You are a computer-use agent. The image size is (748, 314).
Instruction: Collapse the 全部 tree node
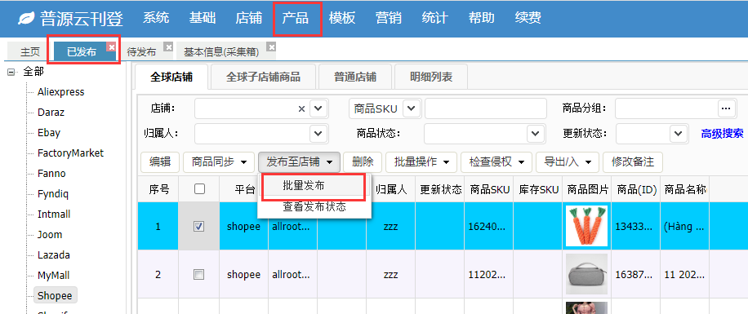coord(11,72)
